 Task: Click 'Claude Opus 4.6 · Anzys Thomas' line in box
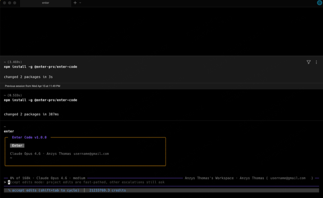(x=40, y=154)
